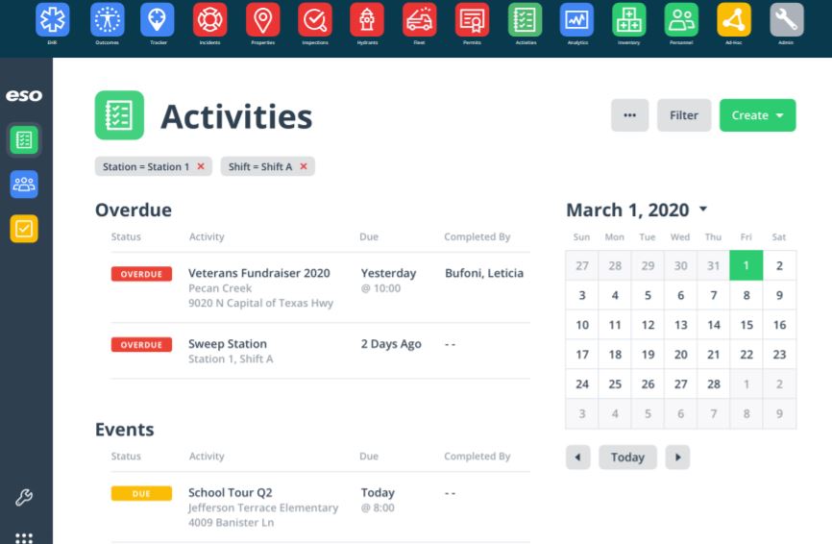
Task: Open the Inventory module
Action: 628,19
